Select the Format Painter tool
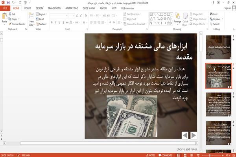Screen dimensions: 236x157 click(x=17, y=24)
